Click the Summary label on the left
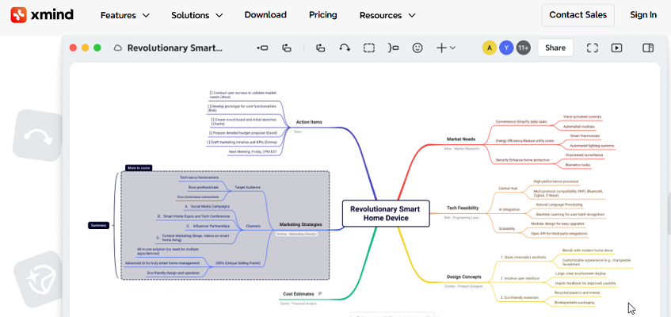 pos(98,225)
